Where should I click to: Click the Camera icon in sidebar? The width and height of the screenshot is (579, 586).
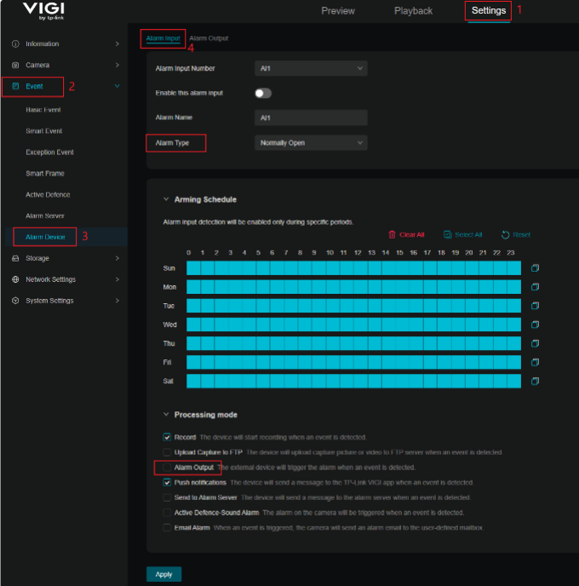pyautogui.click(x=15, y=65)
